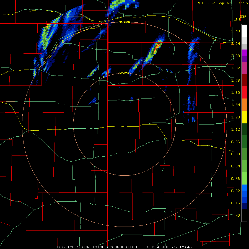The height and width of the screenshot is (249, 249).
Task: Select the 1.76 legend value
Action: tap(235, 80)
